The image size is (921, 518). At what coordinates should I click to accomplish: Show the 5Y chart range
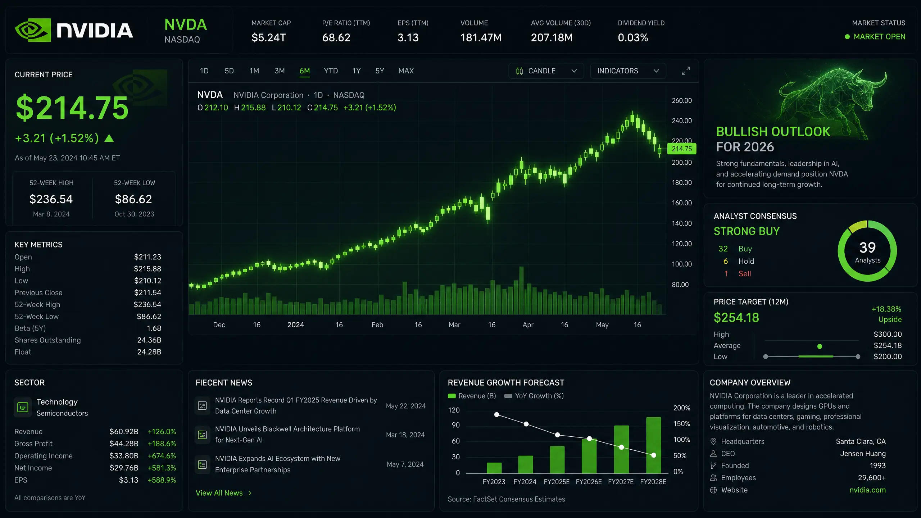tap(380, 71)
